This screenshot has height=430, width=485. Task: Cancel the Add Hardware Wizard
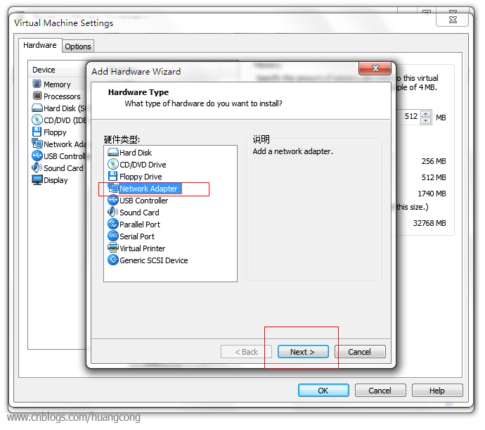pyautogui.click(x=360, y=352)
